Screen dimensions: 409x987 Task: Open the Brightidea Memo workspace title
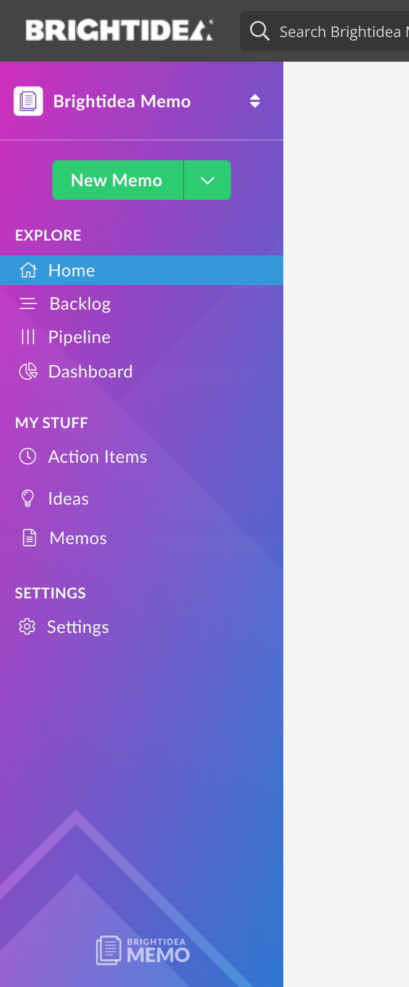tap(122, 101)
